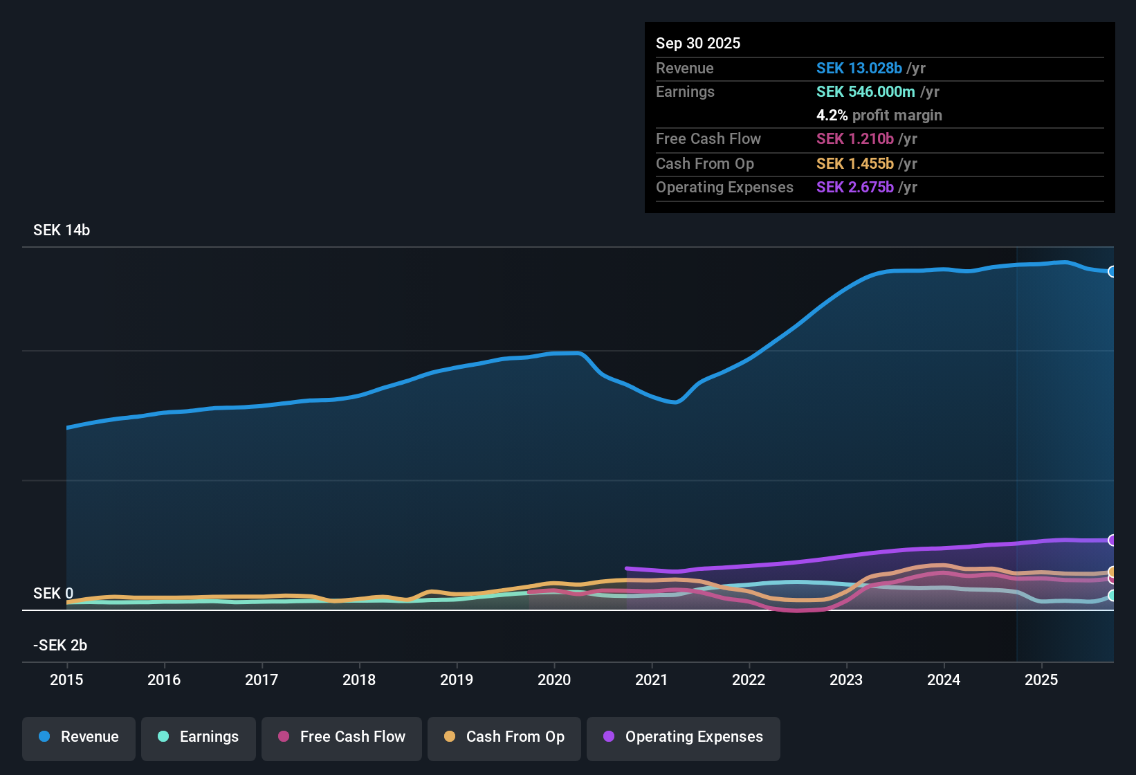Click the SEK 1.210b free cash flow value
1136x775 pixels.
[854, 138]
